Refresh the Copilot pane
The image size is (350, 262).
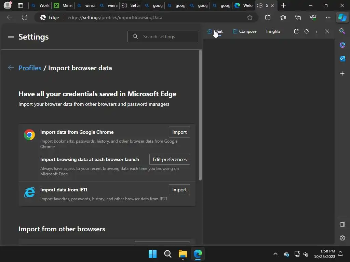(307, 31)
